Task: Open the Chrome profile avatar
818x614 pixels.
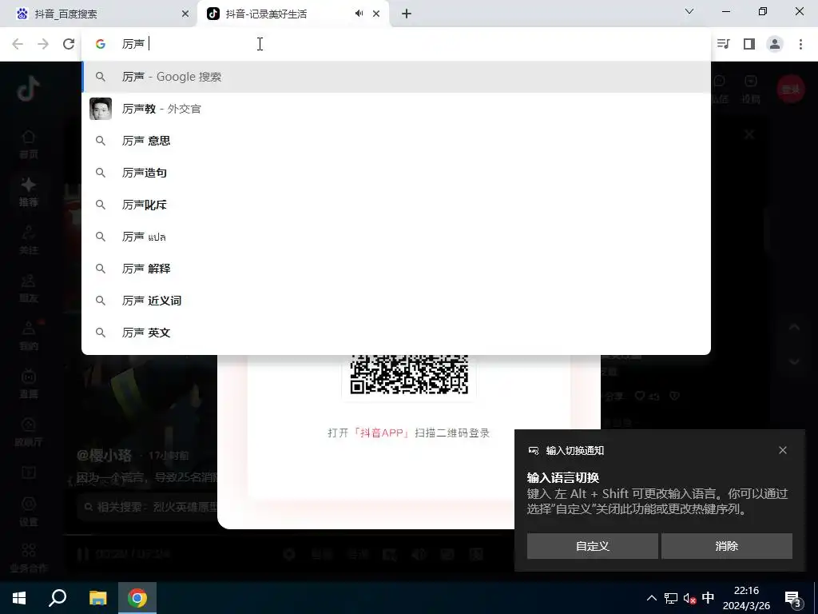Action: coord(775,44)
